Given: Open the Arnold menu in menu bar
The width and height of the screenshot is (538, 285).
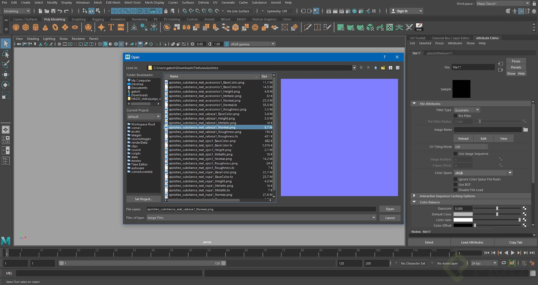Looking at the screenshot, I should (x=276, y=2).
